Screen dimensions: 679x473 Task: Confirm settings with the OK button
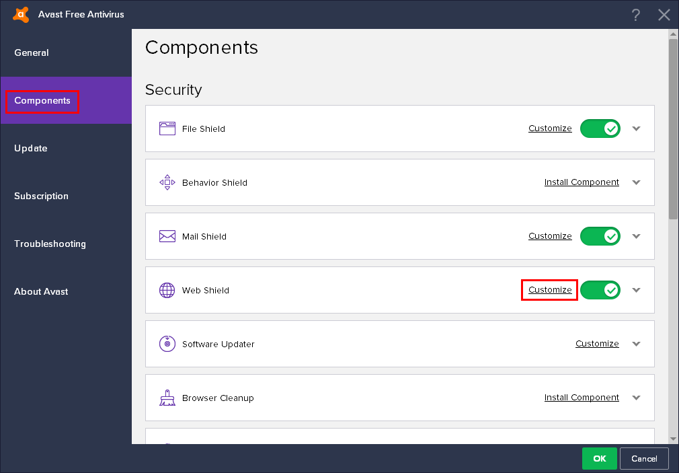click(599, 458)
